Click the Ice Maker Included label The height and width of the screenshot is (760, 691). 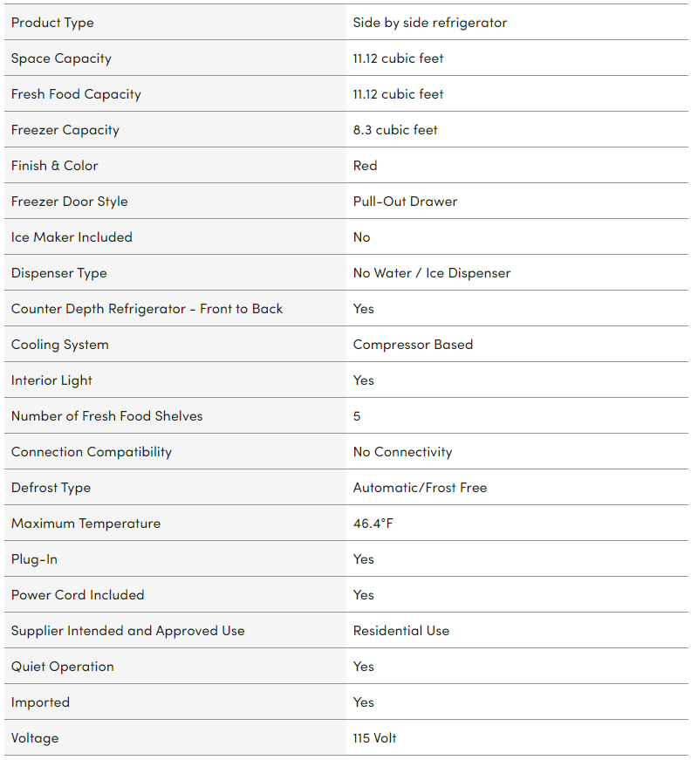click(72, 237)
